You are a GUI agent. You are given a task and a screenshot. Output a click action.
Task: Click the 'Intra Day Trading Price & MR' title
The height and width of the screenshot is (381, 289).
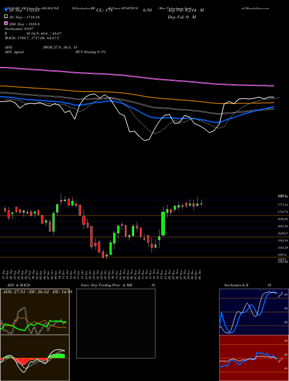106,285
